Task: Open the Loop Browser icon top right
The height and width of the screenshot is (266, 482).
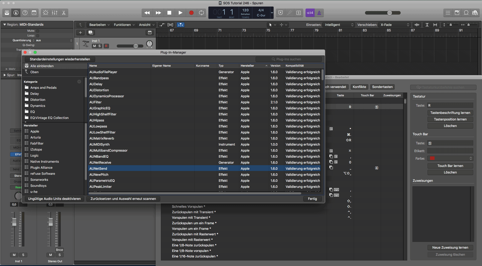Action: point(466,13)
